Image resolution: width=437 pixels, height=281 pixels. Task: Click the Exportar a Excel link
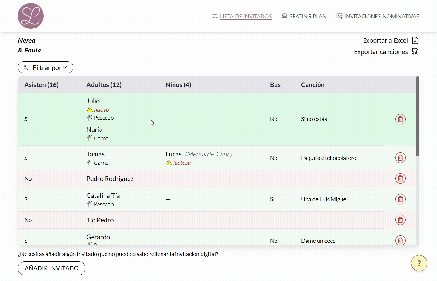[x=385, y=40]
